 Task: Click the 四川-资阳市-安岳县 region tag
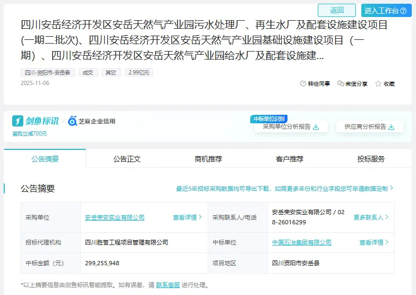48,72
